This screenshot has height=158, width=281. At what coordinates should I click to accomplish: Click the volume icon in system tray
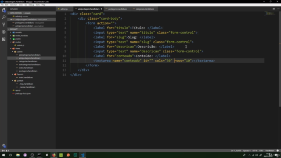tap(256, 155)
